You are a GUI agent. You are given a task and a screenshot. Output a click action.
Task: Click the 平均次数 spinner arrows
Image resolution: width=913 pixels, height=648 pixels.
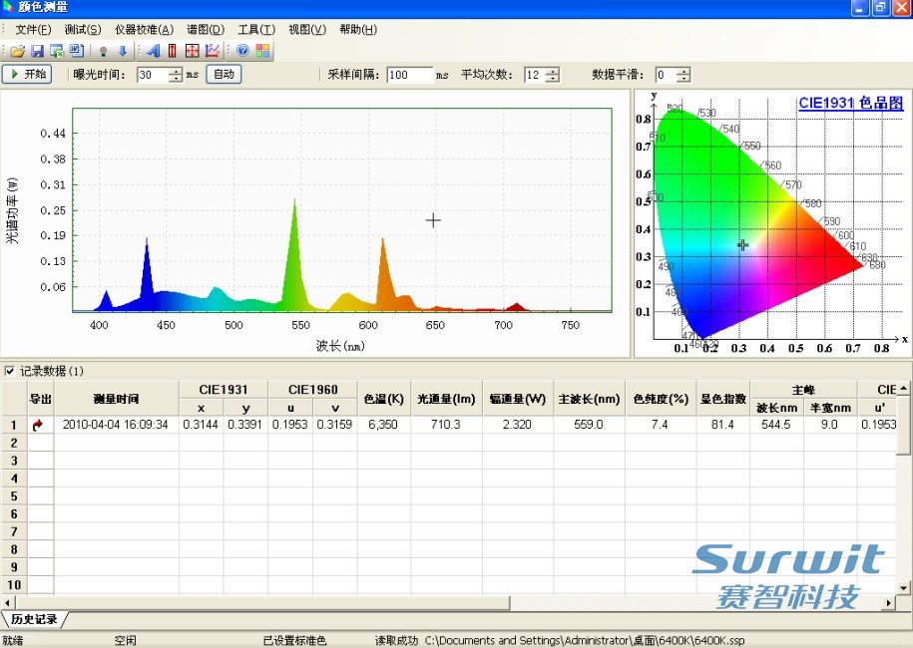(x=553, y=75)
